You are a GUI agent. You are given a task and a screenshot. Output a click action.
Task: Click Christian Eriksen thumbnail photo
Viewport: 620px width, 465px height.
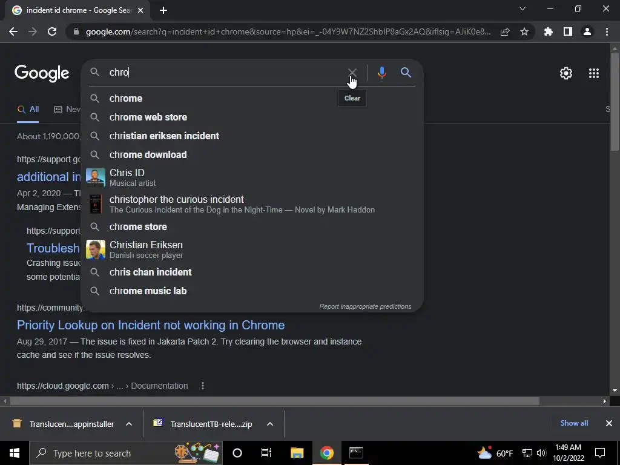(96, 249)
